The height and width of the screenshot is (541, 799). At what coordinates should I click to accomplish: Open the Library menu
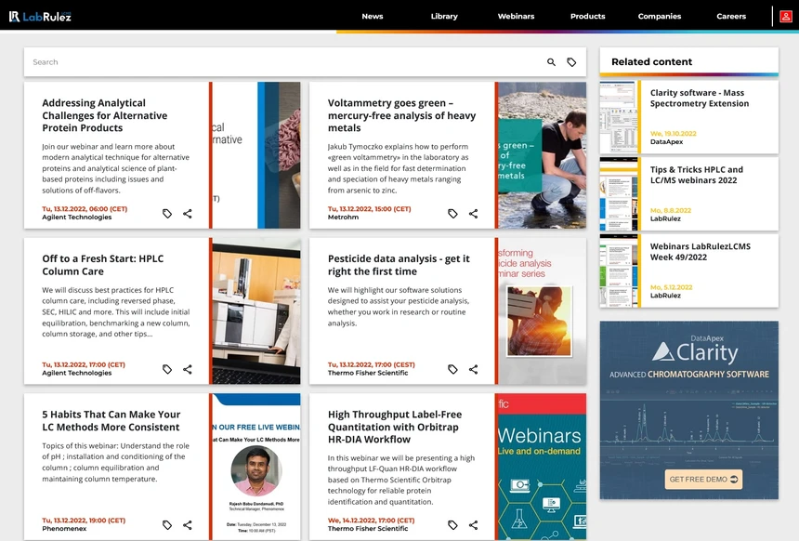[444, 17]
